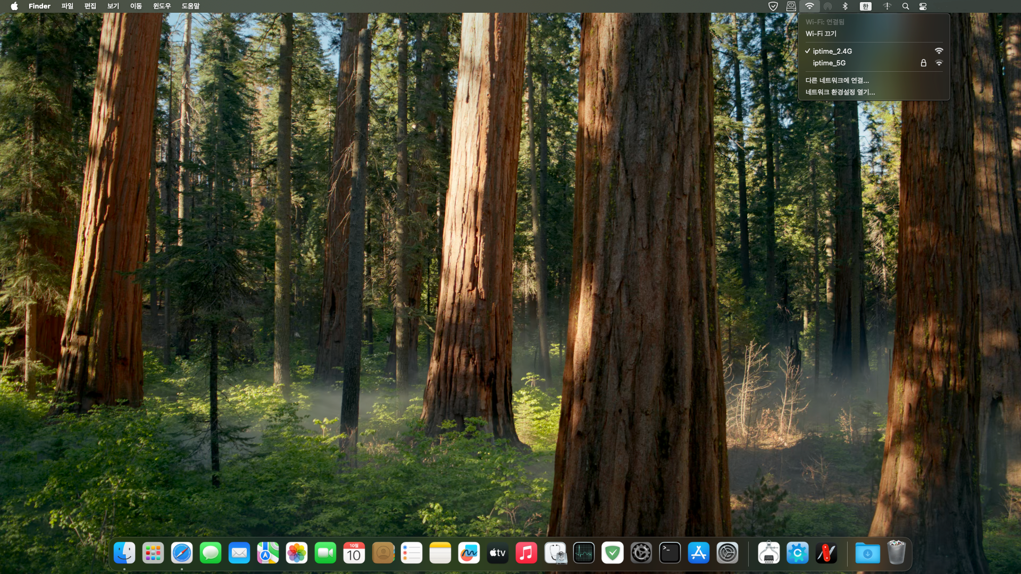The width and height of the screenshot is (1021, 574).
Task: Launch Terminal from the Dock
Action: coord(670,553)
